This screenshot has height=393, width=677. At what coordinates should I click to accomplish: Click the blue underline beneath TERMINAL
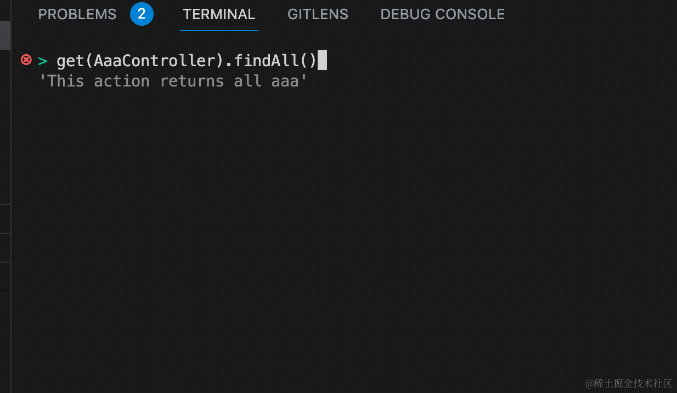219,31
